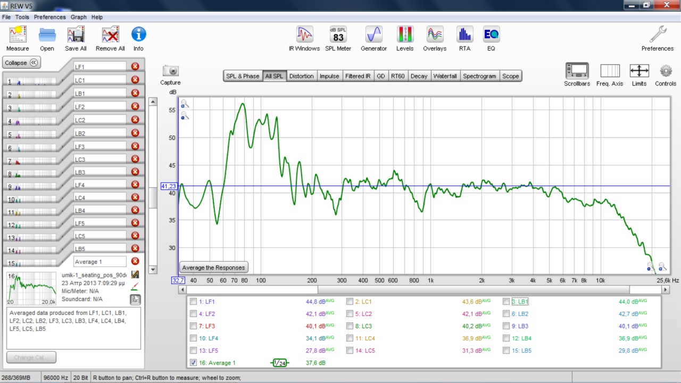The image size is (681, 383).
Task: Click the measurement list scroll down arrow
Action: 153,270
